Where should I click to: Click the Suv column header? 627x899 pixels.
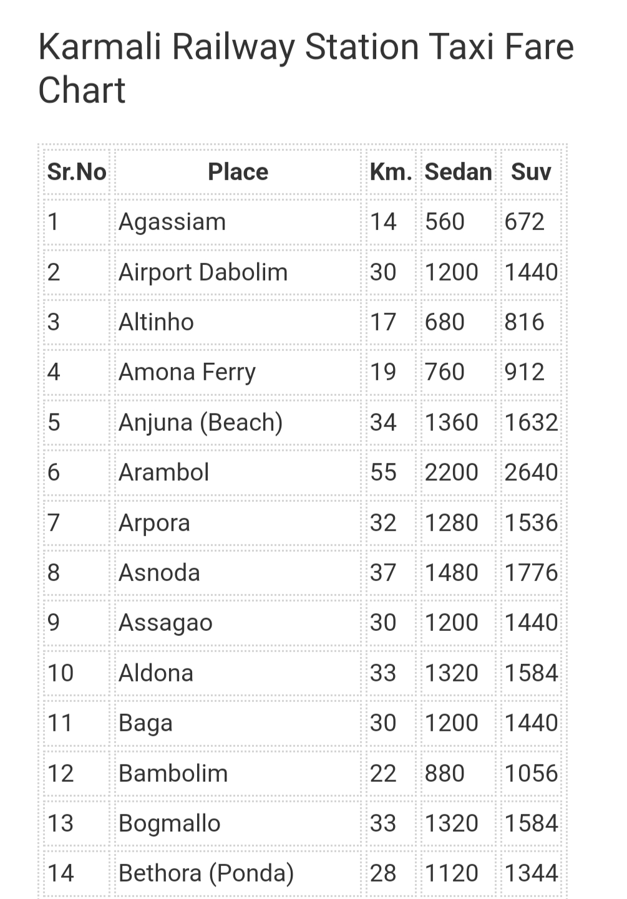[x=531, y=172]
